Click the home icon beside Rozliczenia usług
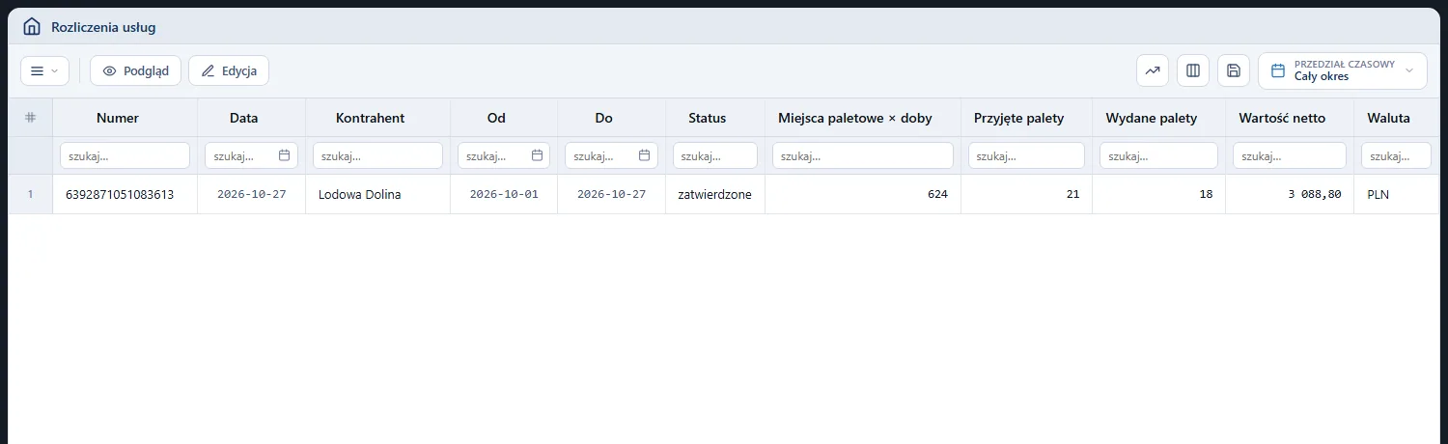 (x=32, y=27)
